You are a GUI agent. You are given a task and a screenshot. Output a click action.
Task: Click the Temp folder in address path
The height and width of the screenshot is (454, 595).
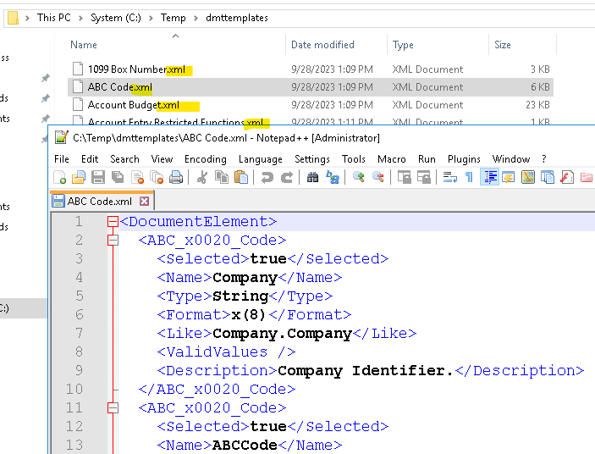(x=173, y=17)
